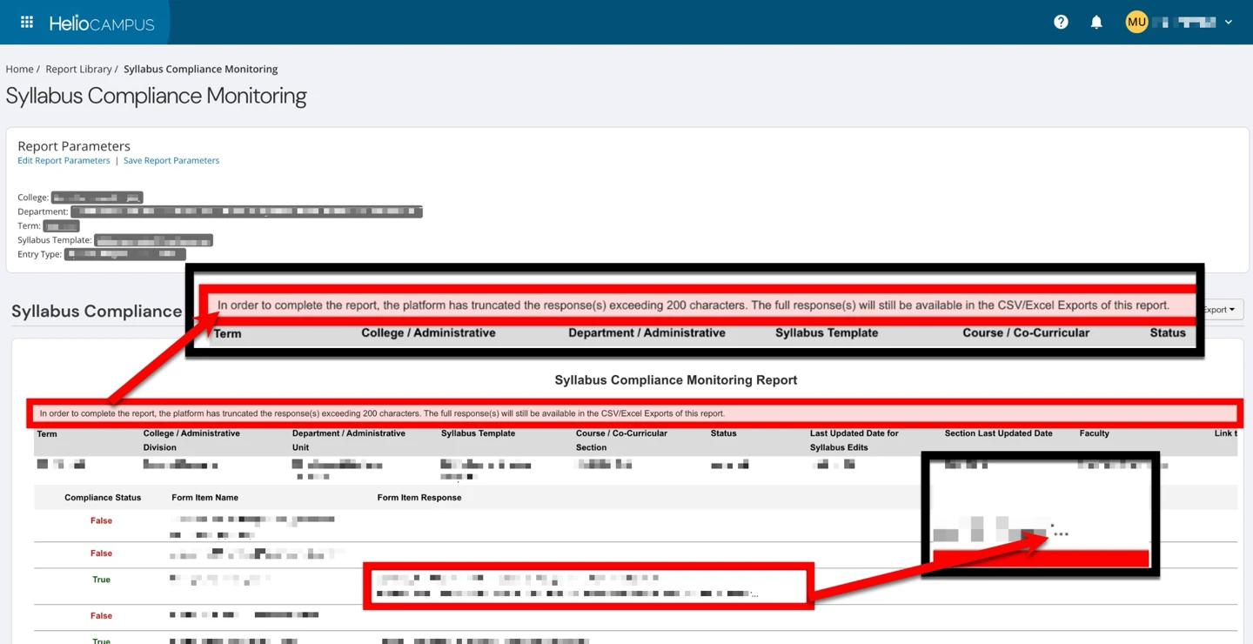Click Edit Report Parameters link
The height and width of the screenshot is (644, 1253).
(64, 160)
